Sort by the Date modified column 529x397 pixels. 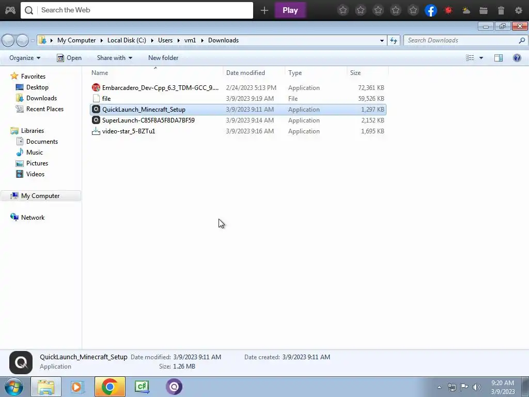click(254, 72)
